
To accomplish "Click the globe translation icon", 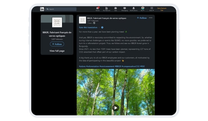I will coord(102,27).
